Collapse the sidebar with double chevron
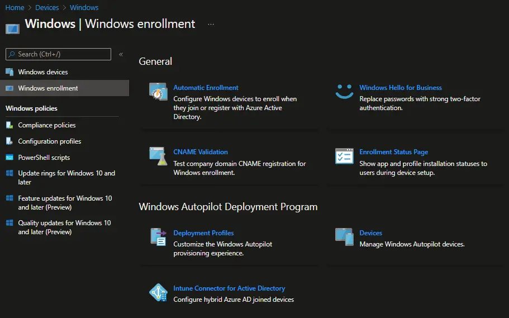This screenshot has height=318, width=509. click(x=121, y=54)
